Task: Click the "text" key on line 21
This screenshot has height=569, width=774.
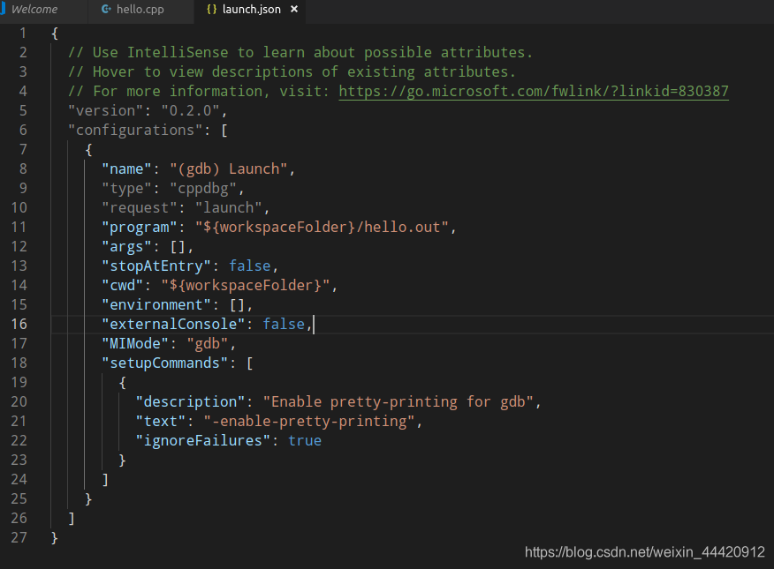Action: click(x=161, y=421)
